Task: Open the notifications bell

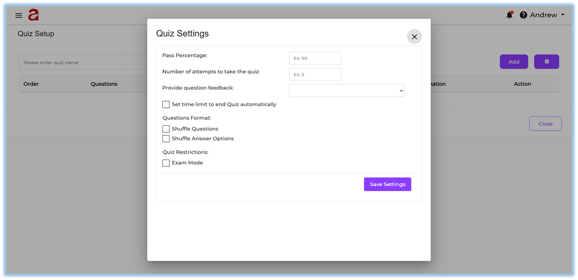Action: (510, 15)
